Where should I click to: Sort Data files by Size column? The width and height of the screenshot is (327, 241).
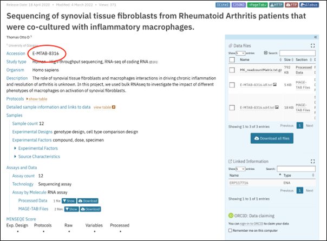(x=289, y=59)
